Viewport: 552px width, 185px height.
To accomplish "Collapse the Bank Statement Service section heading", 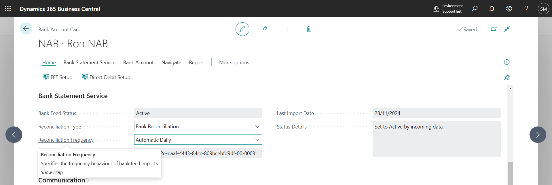I will [x=73, y=96].
